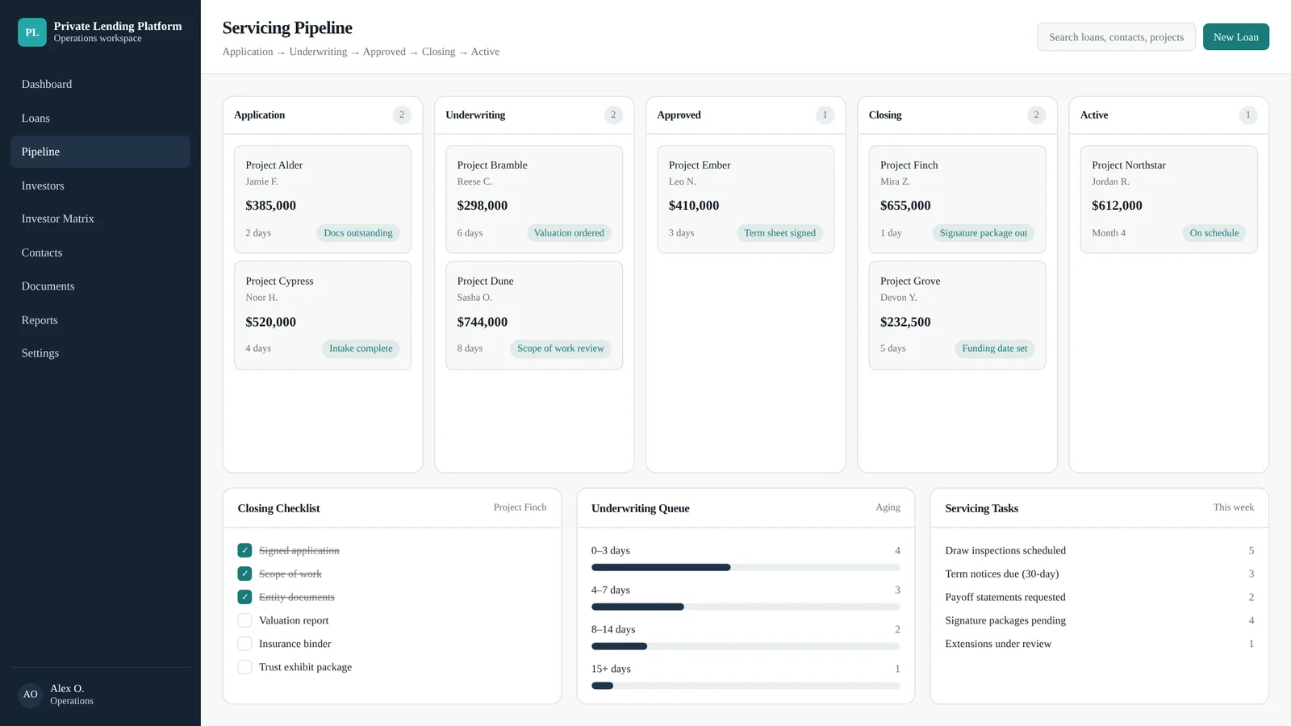The image size is (1291, 726).
Task: Focus the search loans input field
Action: pos(1116,37)
